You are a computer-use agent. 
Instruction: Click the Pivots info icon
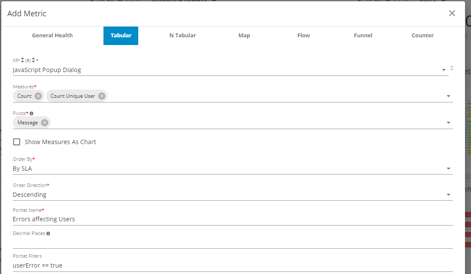click(31, 114)
